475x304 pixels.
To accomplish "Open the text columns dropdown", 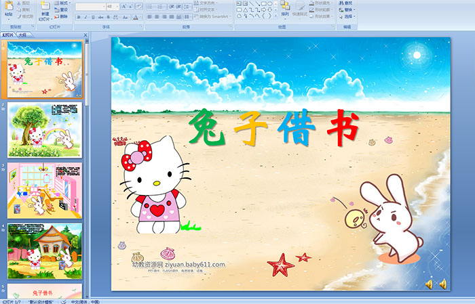I will (187, 17).
